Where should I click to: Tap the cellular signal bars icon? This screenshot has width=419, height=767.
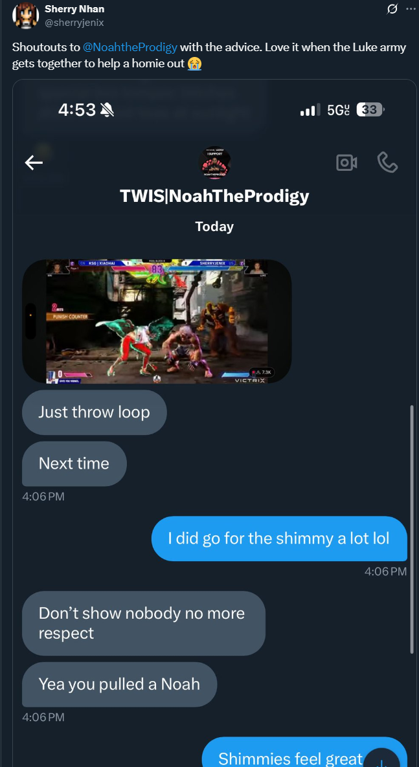pos(310,110)
